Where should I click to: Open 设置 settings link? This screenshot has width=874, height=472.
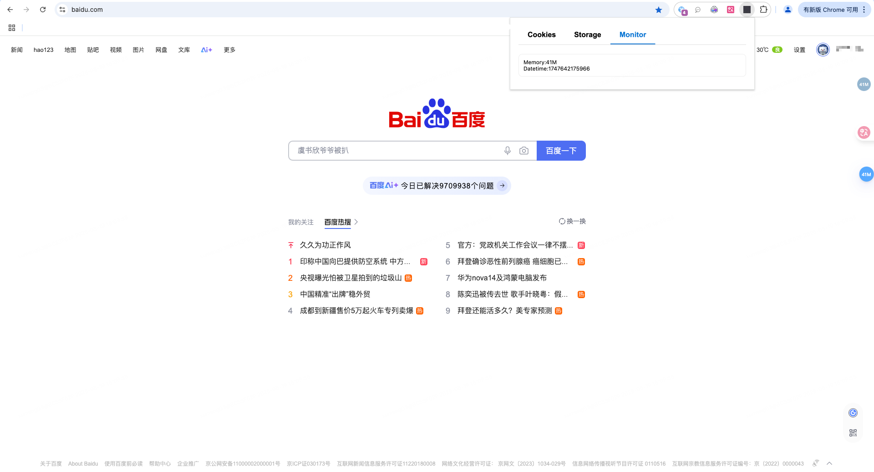[799, 50]
